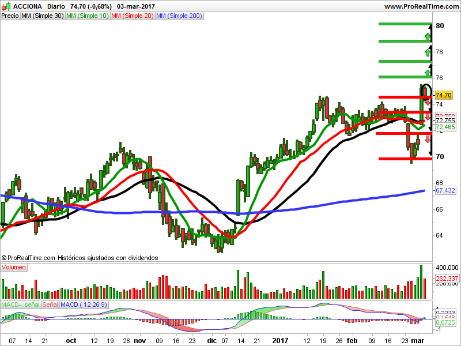Image resolution: width=461 pixels, height=346 pixels.
Task: Click the Señal indicator label
Action: pos(50,304)
